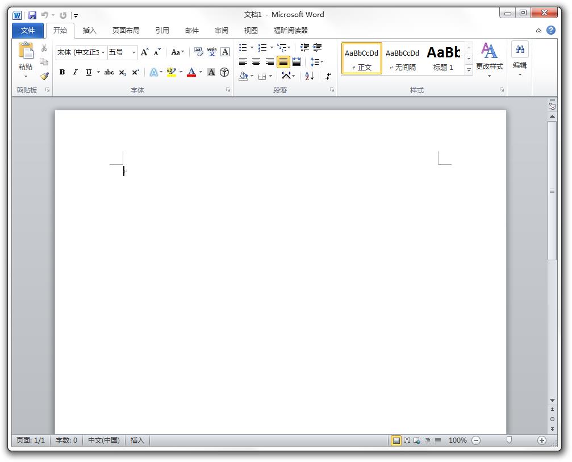572x462 pixels.
Task: Click the Format Painter brush icon
Action: coord(44,76)
